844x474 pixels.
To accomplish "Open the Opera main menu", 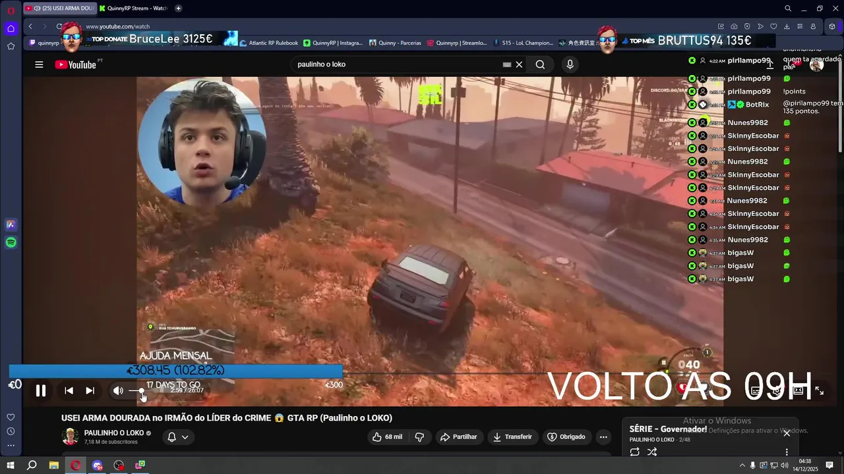I will (x=11, y=9).
